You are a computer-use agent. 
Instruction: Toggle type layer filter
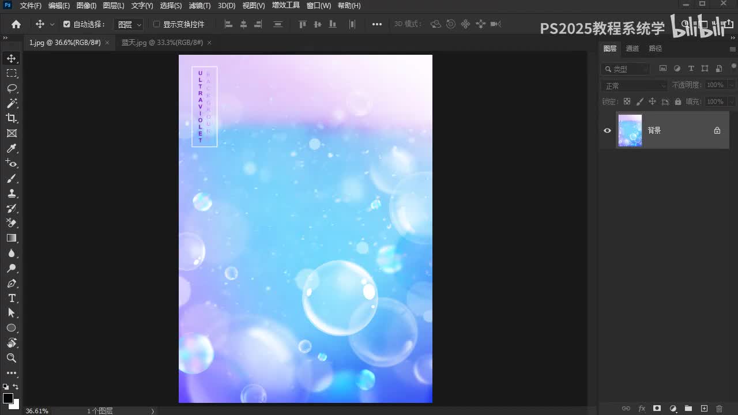691,69
